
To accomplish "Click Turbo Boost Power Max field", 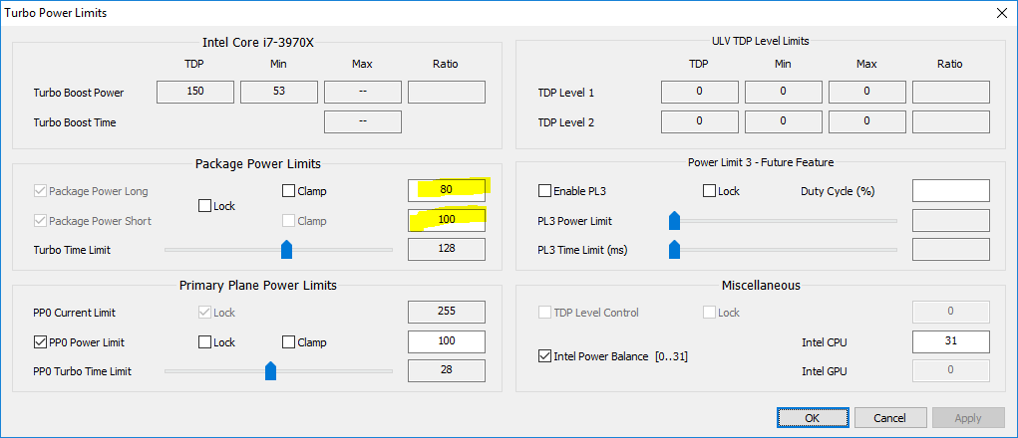I will coord(362,92).
